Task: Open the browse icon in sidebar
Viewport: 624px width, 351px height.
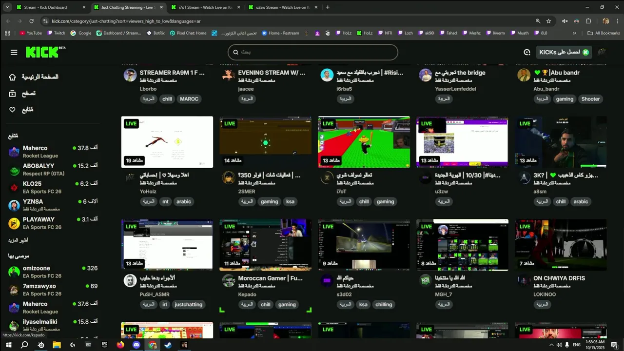Action: tap(12, 93)
